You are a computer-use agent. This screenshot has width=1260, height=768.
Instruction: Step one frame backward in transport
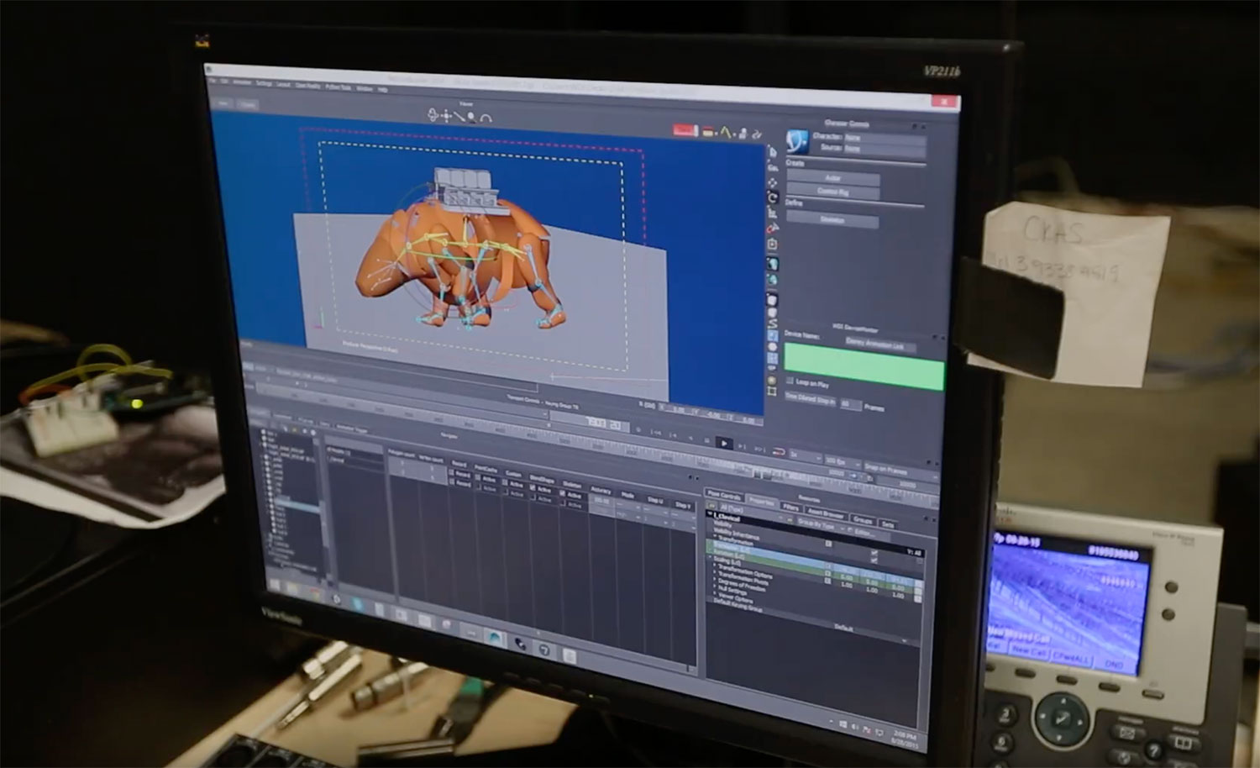(x=673, y=435)
